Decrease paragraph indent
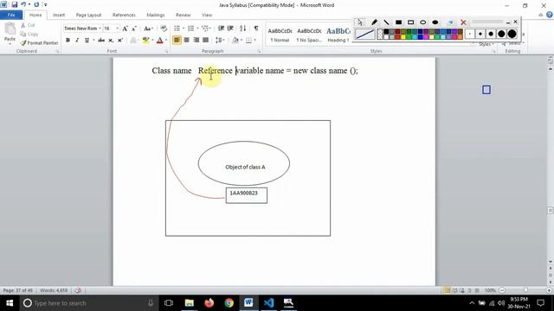Image resolution: width=554 pixels, height=311 pixels. click(x=222, y=29)
